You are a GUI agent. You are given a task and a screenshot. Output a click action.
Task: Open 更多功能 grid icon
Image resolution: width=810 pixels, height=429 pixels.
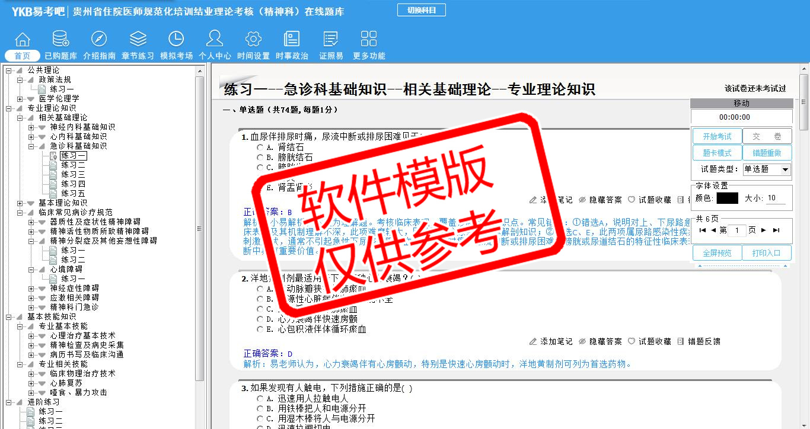[369, 40]
